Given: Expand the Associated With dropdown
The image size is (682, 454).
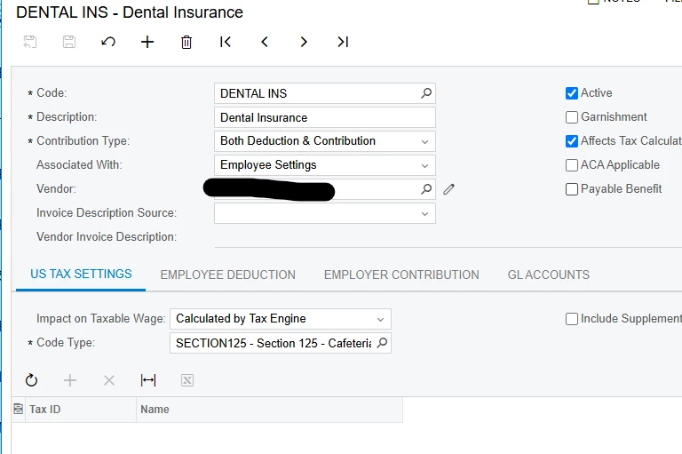Looking at the screenshot, I should pos(425,165).
